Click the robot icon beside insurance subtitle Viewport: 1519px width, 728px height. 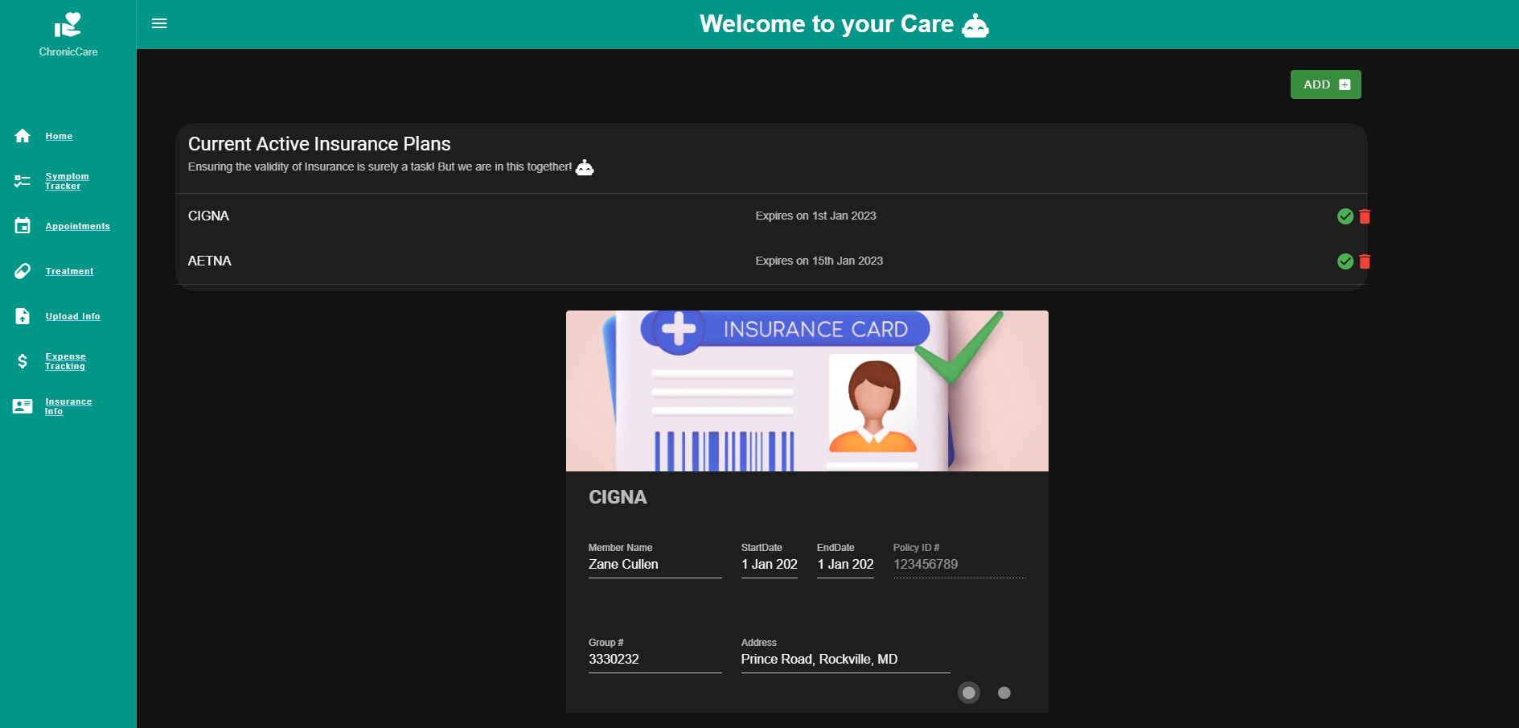point(585,167)
